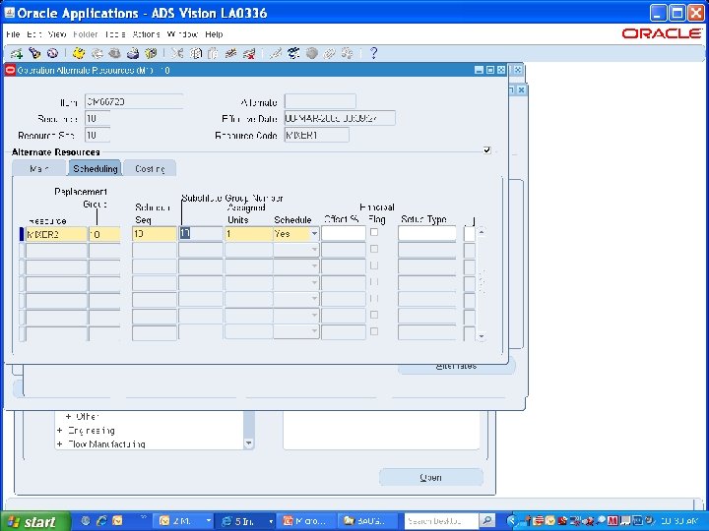The width and height of the screenshot is (709, 531).
Task: Click the yellow Save toolbar icon
Action: 79,54
